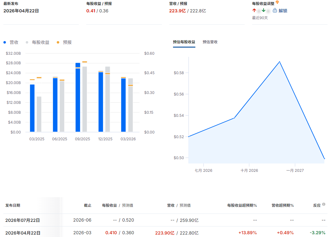Click the 一月 2027 axis label

[295, 171]
